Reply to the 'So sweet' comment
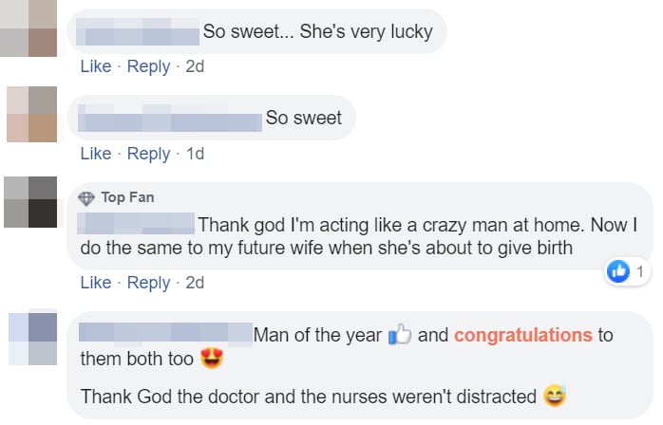The height and width of the screenshot is (425, 663). (148, 154)
